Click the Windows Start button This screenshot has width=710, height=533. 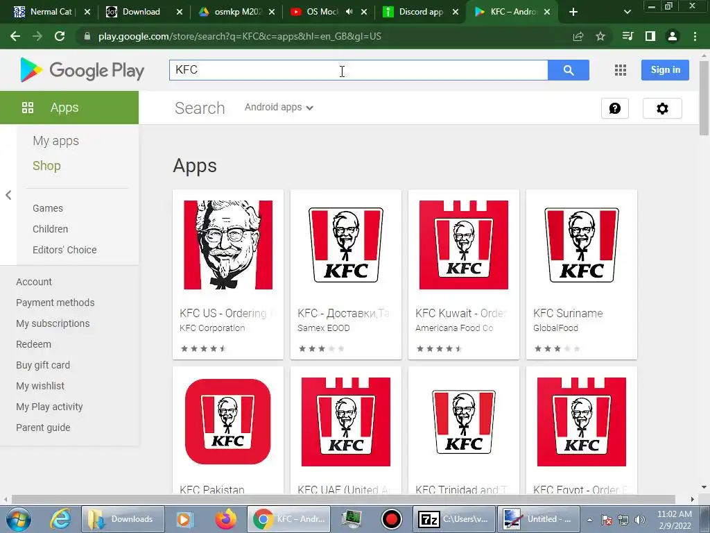pyautogui.click(x=18, y=519)
